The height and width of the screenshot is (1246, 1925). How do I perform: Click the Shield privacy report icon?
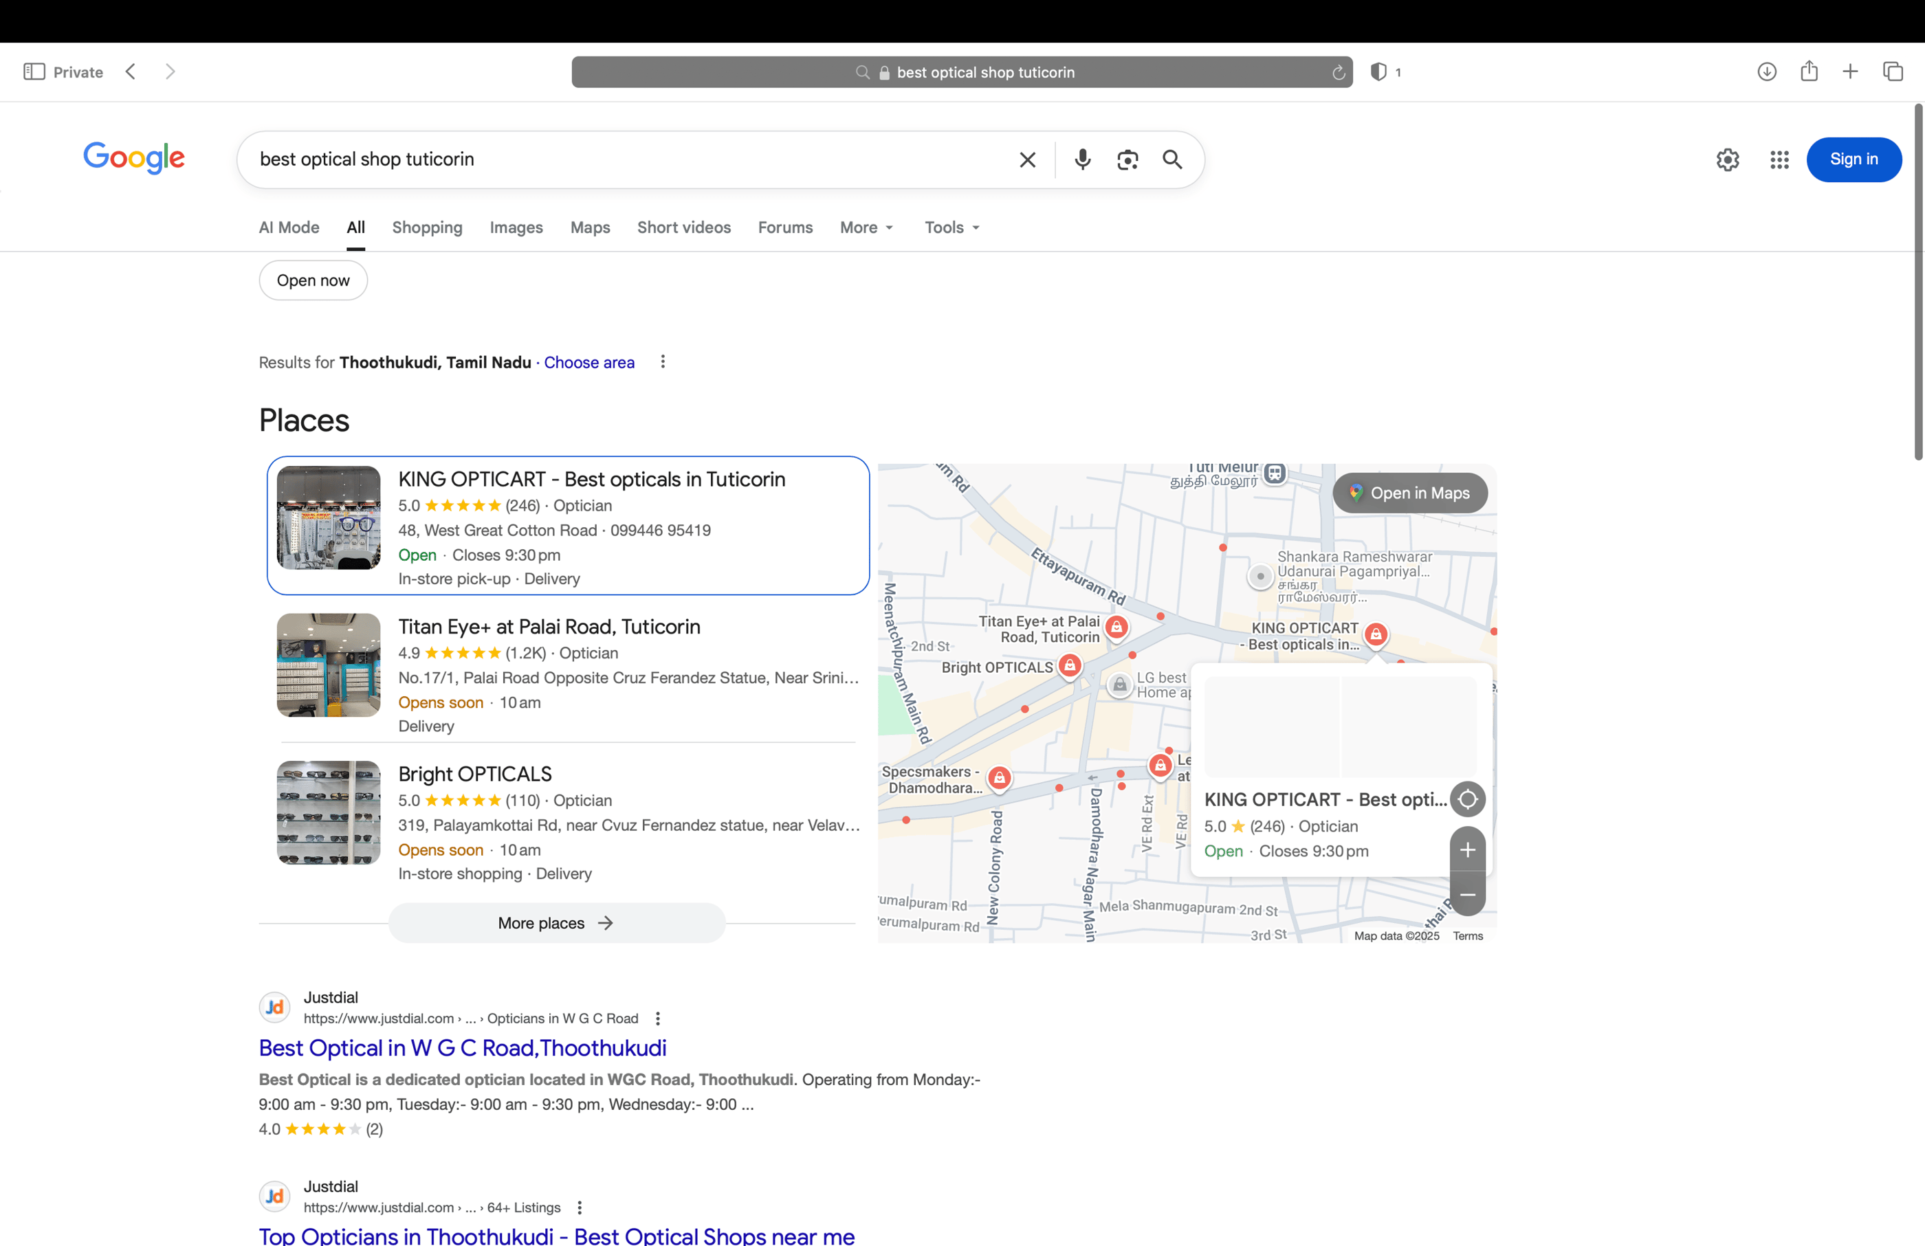[1378, 72]
